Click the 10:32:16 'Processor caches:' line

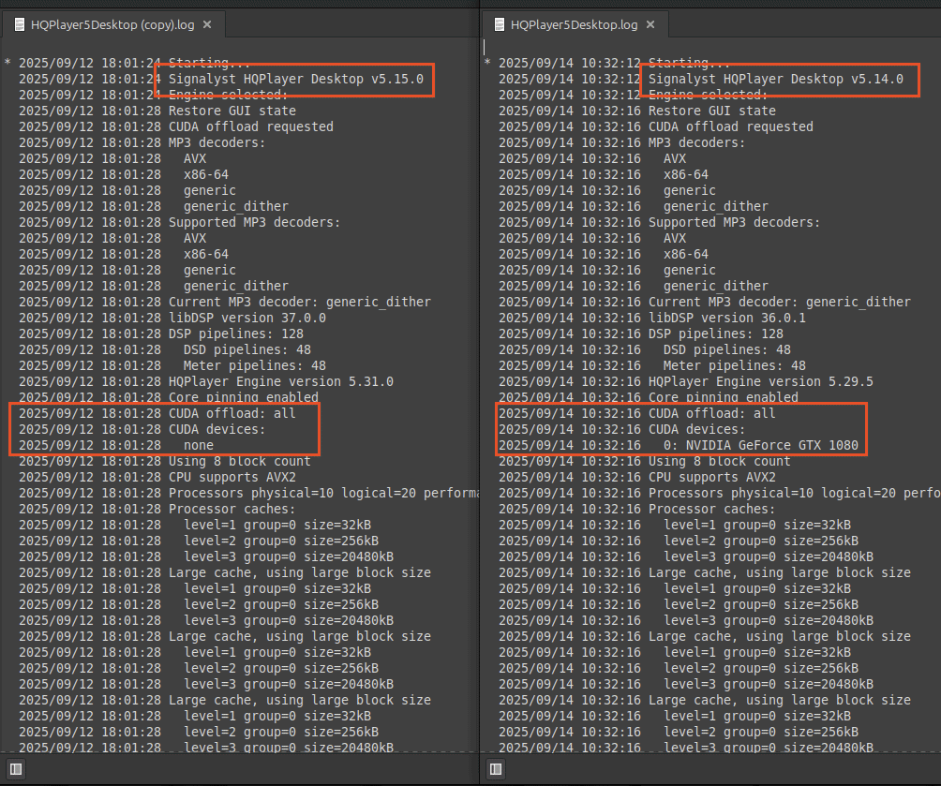click(x=637, y=509)
